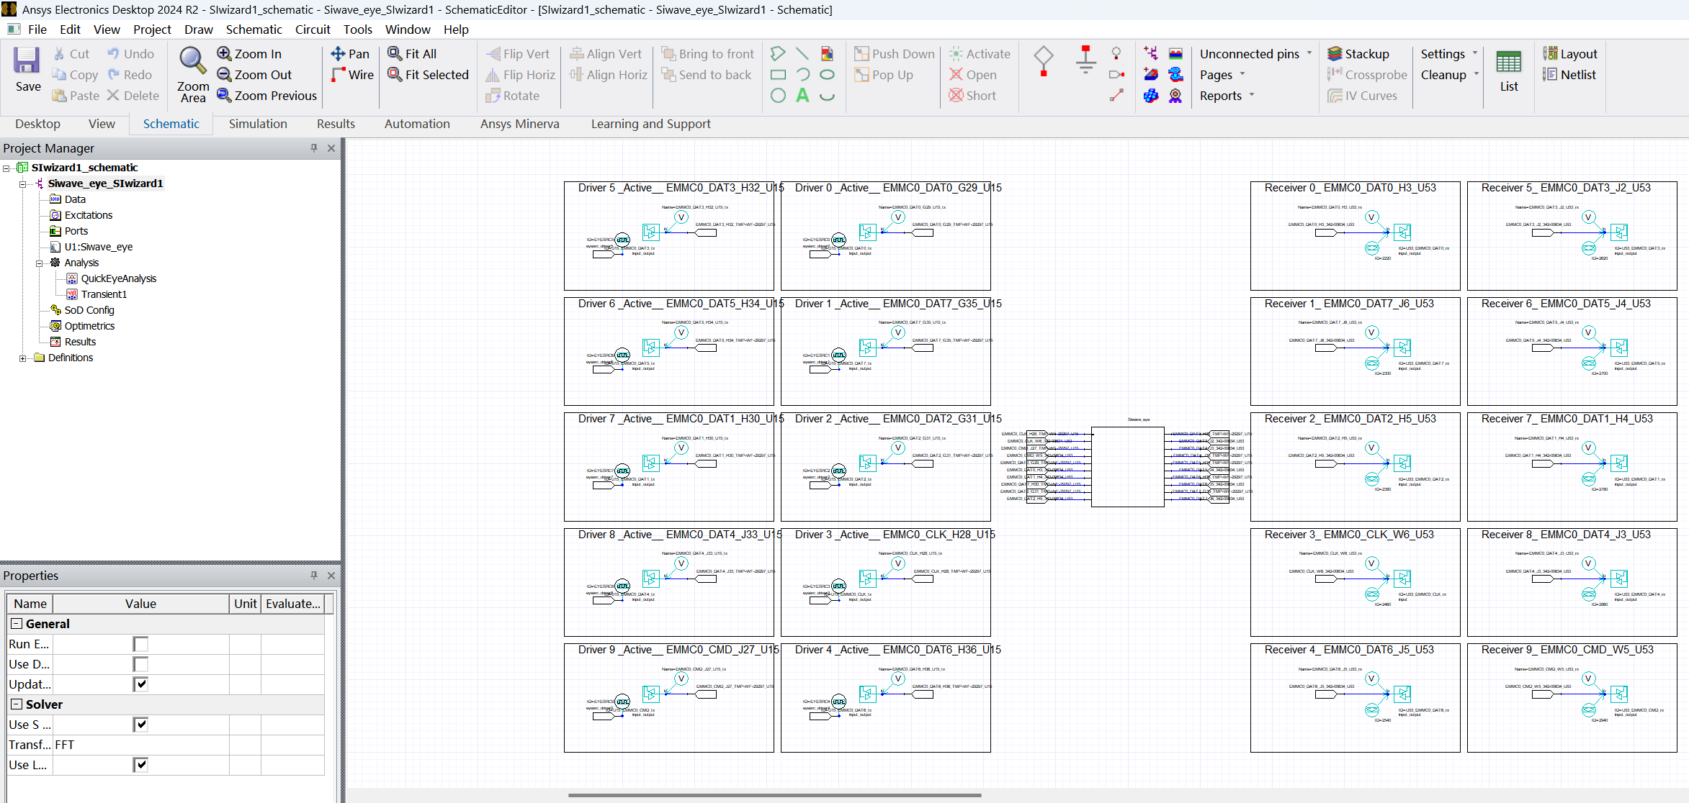Image resolution: width=1689 pixels, height=803 pixels.
Task: Collapse the Solver properties section
Action: coord(17,704)
